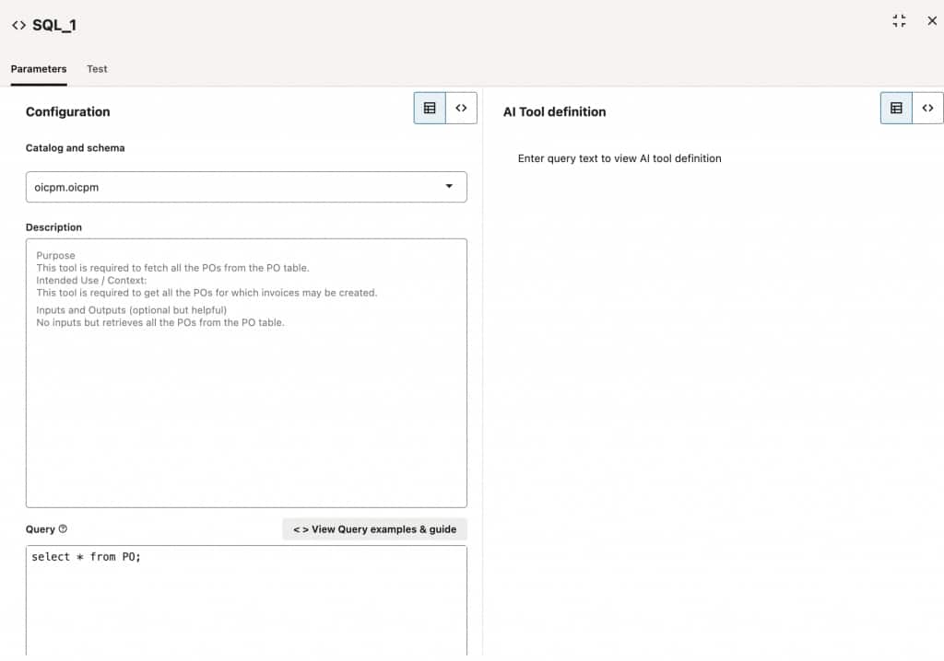Open the Catalog and schema dropdown
This screenshot has width=944, height=661.
246,187
